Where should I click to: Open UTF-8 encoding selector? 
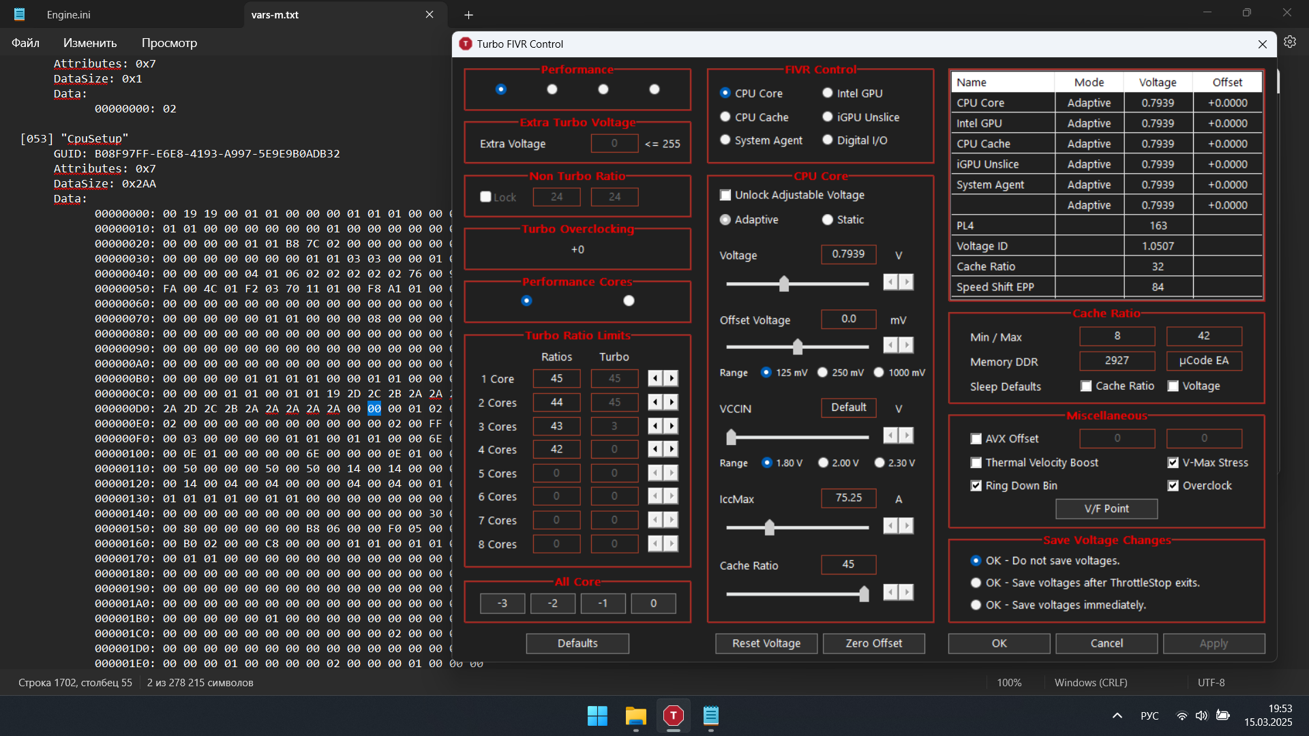pyautogui.click(x=1211, y=682)
